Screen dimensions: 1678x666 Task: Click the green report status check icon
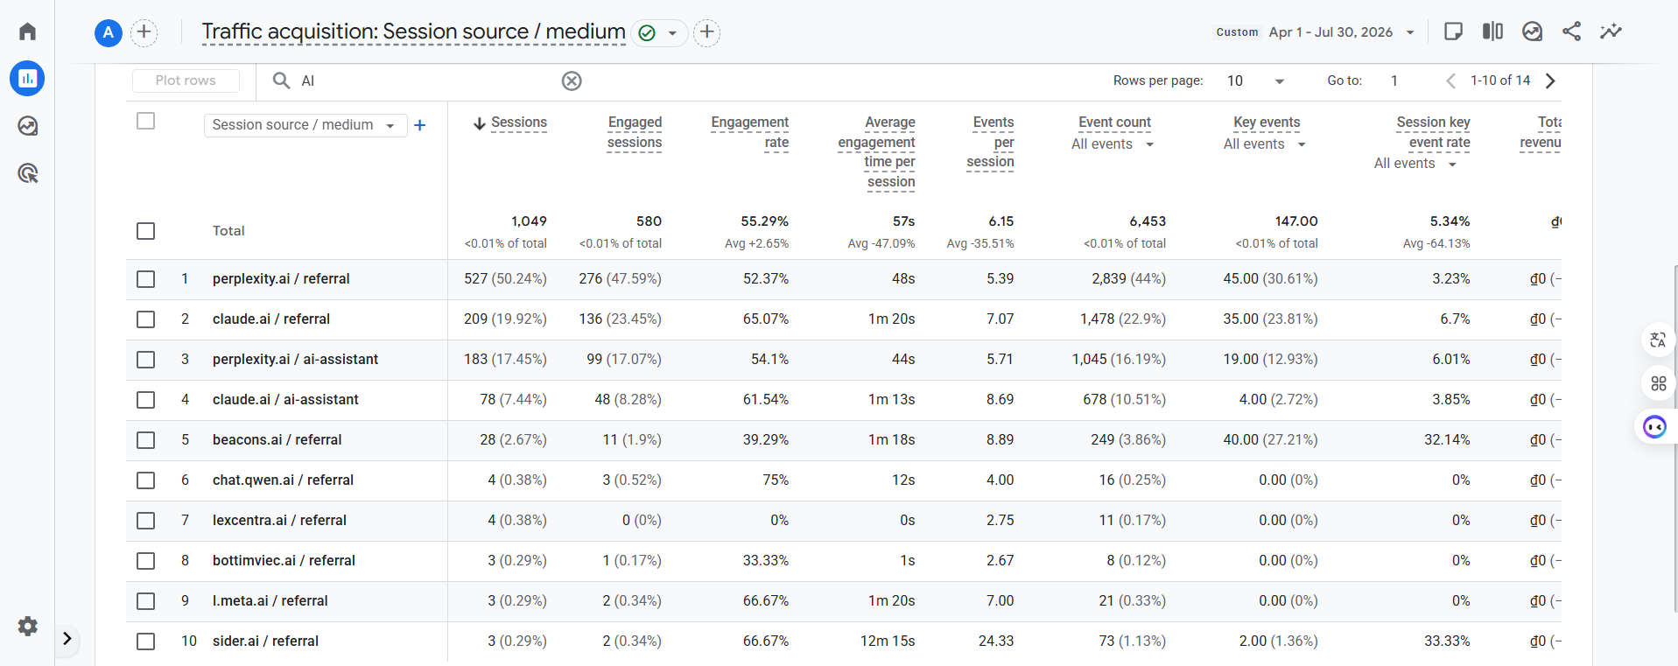647,33
